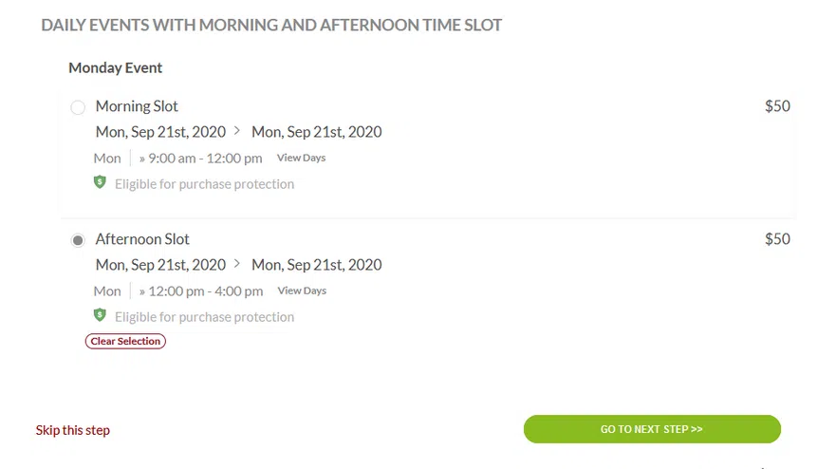The image size is (836, 469).
Task: Expand View Days for Afternoon Slot
Action: (x=301, y=291)
